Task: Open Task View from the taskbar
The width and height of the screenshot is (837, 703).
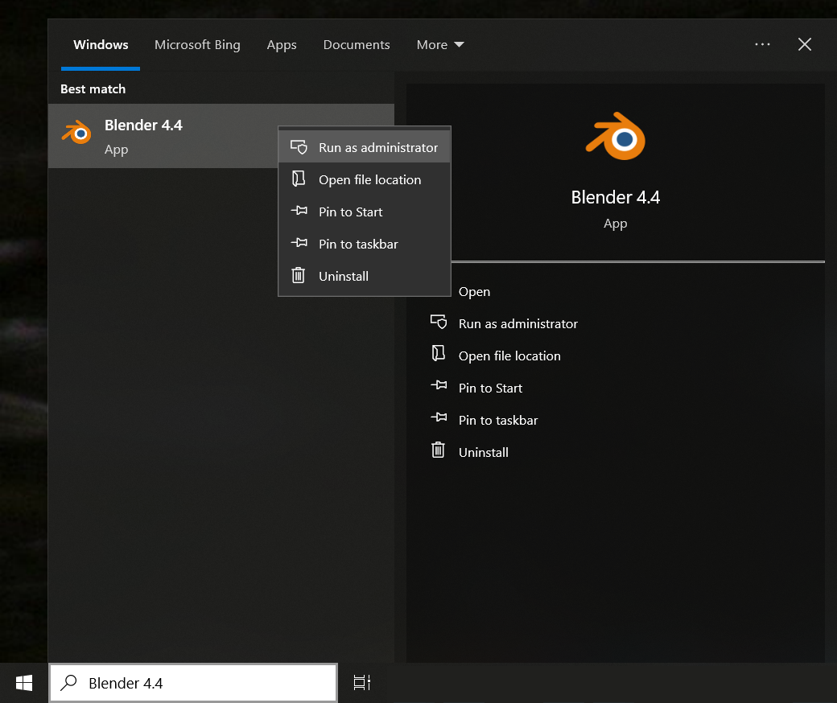Action: click(x=362, y=683)
